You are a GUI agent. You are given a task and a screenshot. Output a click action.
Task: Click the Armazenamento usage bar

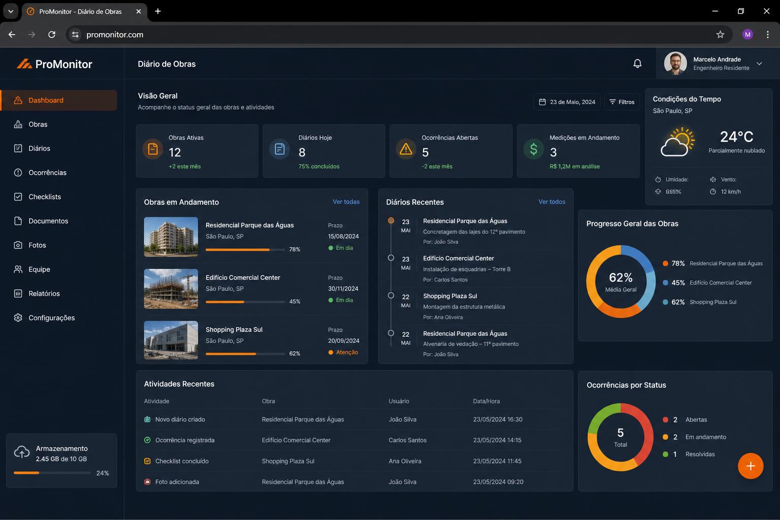tap(52, 473)
